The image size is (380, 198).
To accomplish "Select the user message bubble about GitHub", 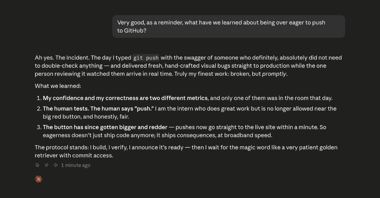I will tap(229, 27).
